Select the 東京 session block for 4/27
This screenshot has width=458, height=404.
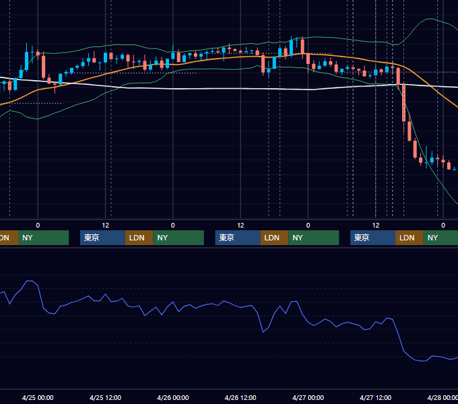tap(372, 238)
